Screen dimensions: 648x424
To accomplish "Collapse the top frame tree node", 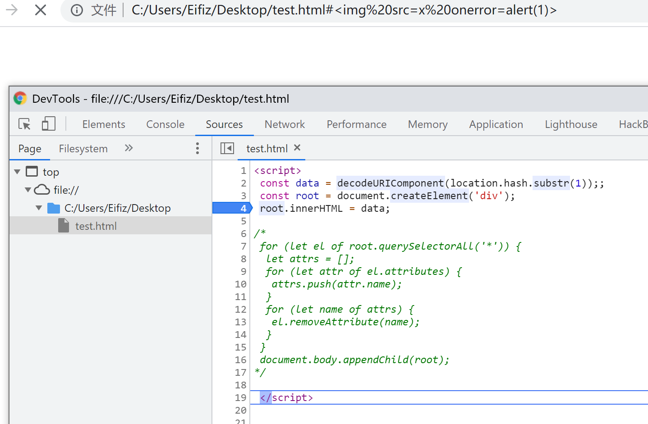I will (x=17, y=172).
